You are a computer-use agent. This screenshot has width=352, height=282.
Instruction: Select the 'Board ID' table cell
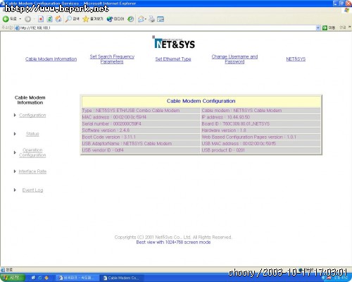[260, 123]
